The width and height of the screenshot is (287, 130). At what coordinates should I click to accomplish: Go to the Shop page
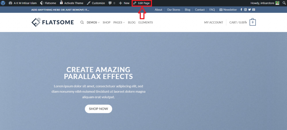pyautogui.click(x=107, y=22)
